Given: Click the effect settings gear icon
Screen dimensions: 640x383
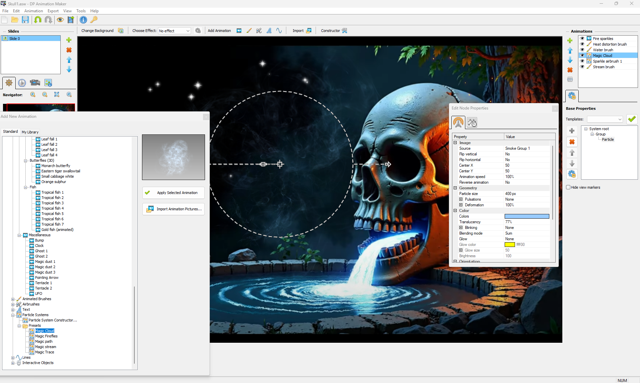Looking at the screenshot, I should (x=198, y=31).
